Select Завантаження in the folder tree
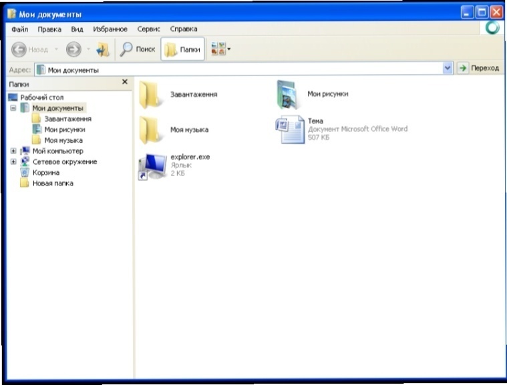The height and width of the screenshot is (385, 507). coord(68,119)
